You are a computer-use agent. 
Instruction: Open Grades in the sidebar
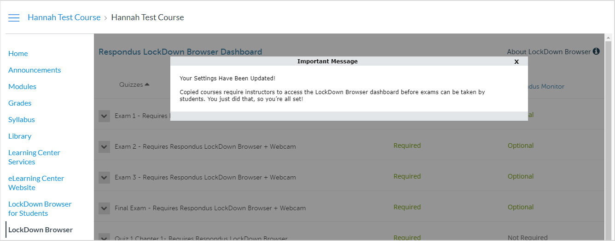20,103
